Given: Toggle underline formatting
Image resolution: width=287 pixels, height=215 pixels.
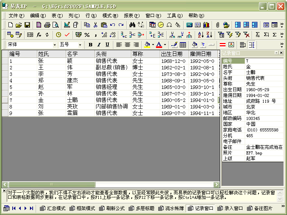Looking at the screenshot, I should pos(107,45).
